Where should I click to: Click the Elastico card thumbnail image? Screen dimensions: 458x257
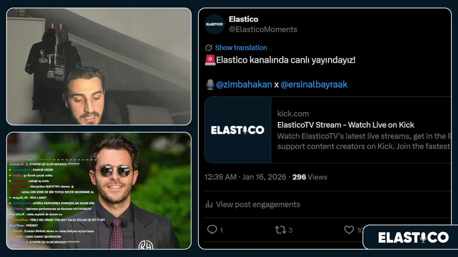click(238, 130)
